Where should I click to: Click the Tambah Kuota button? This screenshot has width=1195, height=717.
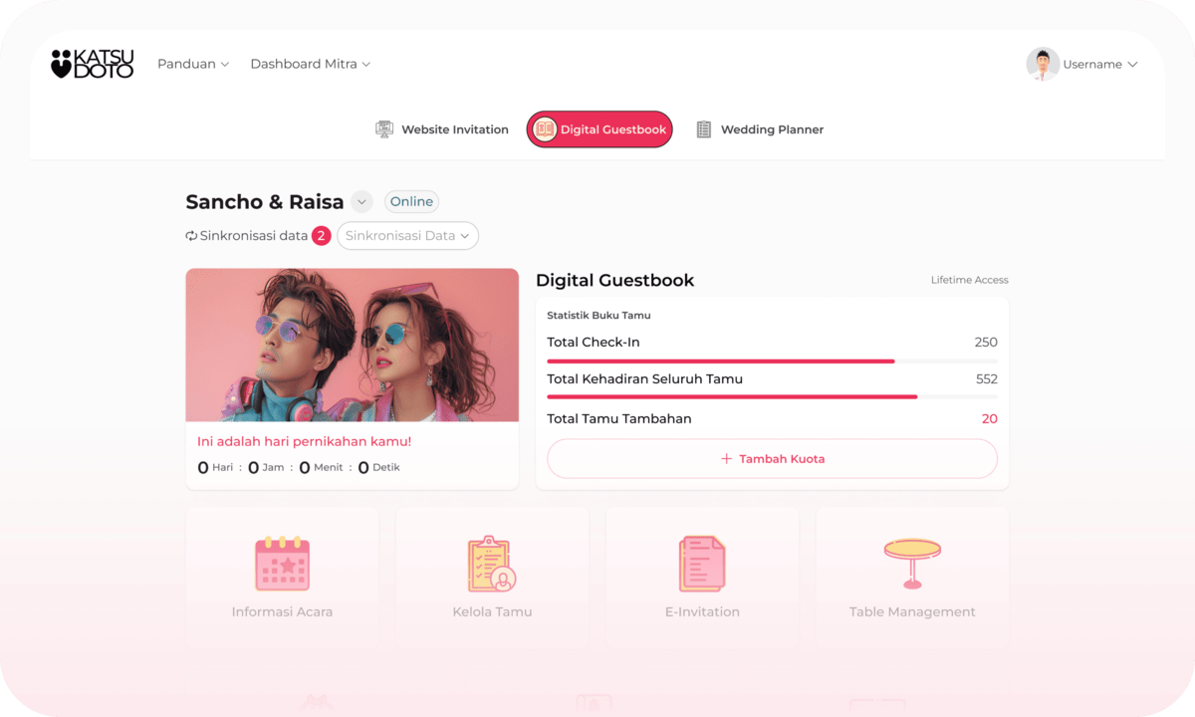pyautogui.click(x=772, y=459)
